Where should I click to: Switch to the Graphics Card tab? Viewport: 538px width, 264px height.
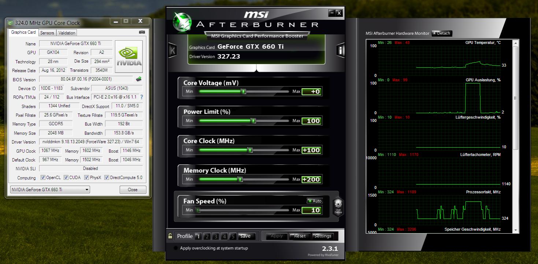click(x=23, y=32)
